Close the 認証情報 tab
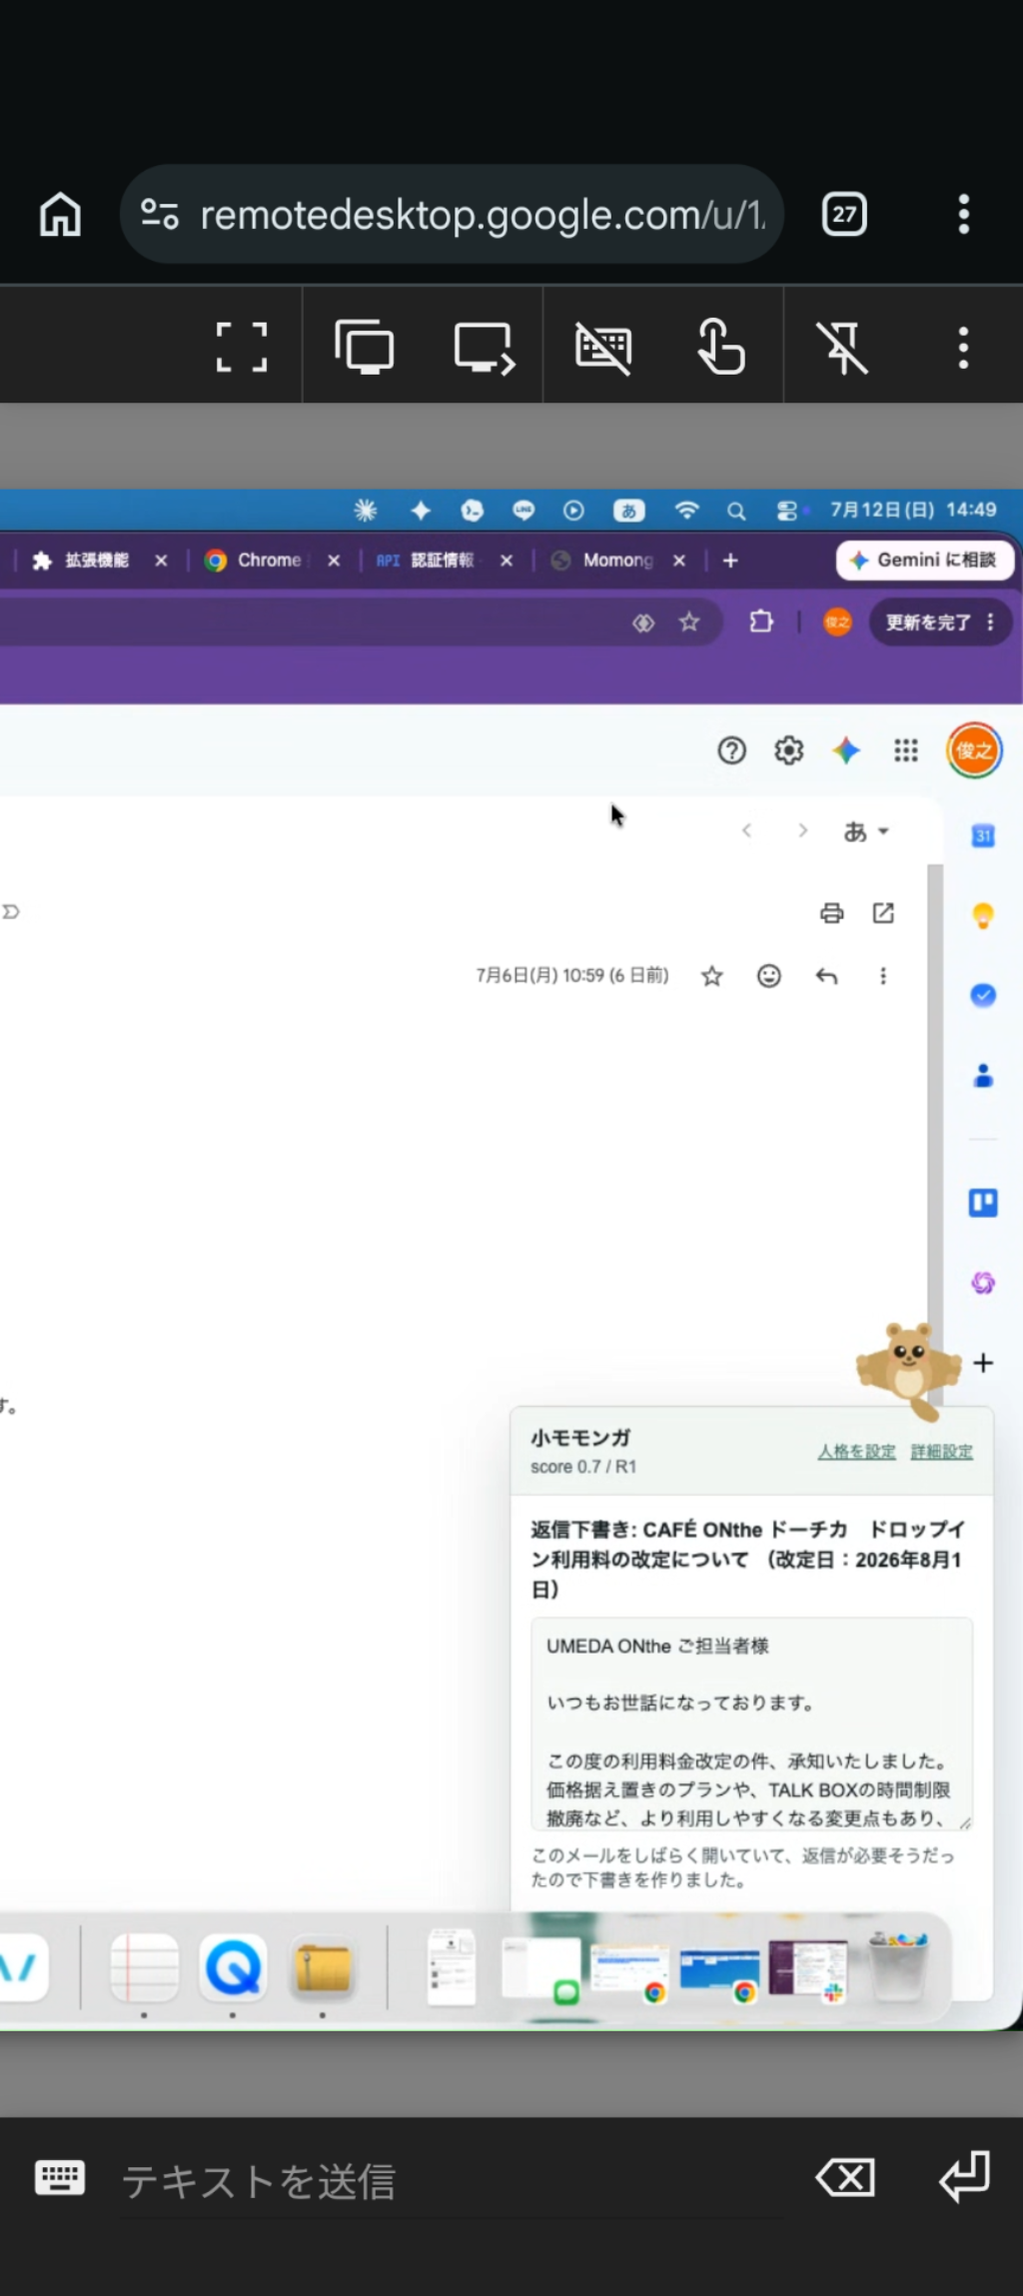 [507, 561]
